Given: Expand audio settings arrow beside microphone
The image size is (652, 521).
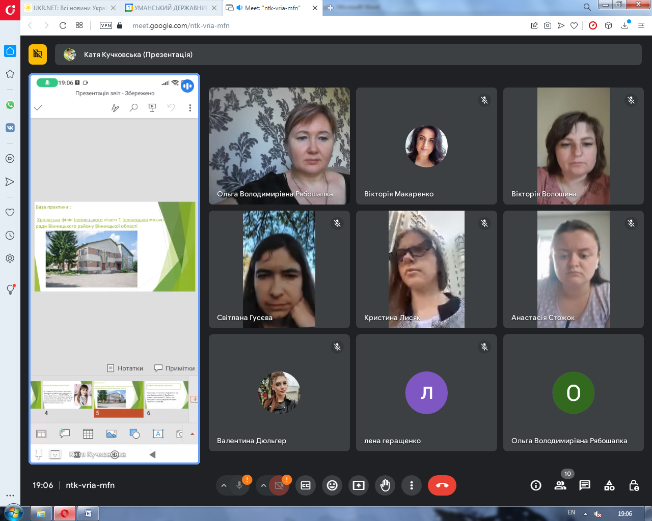Looking at the screenshot, I should pyautogui.click(x=224, y=485).
